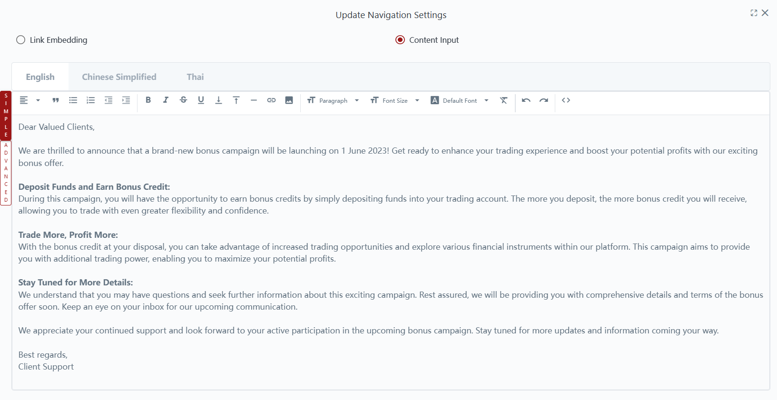Apply strikethrough to text
This screenshot has width=777, height=400.
coord(183,100)
